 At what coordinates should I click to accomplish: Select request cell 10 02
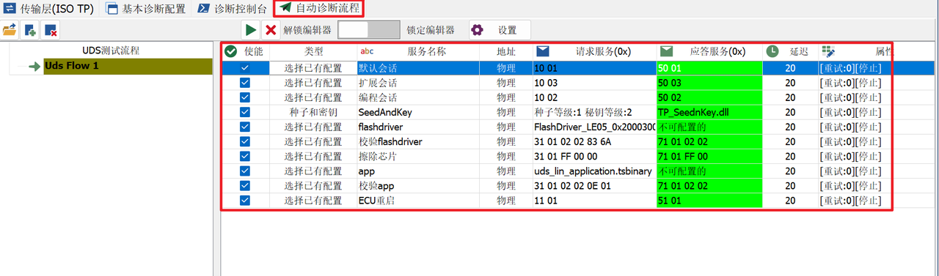pyautogui.click(x=595, y=97)
